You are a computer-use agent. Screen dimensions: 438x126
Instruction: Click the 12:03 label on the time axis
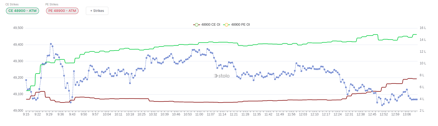click(303, 114)
